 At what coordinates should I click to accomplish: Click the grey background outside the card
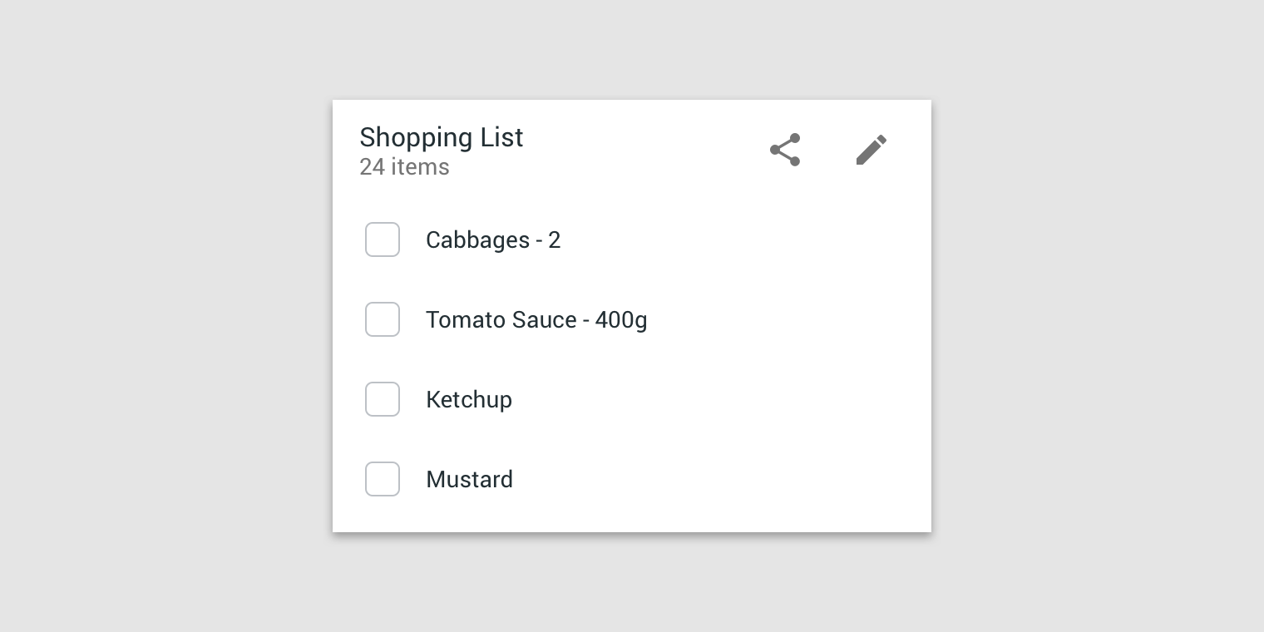coord(166,316)
